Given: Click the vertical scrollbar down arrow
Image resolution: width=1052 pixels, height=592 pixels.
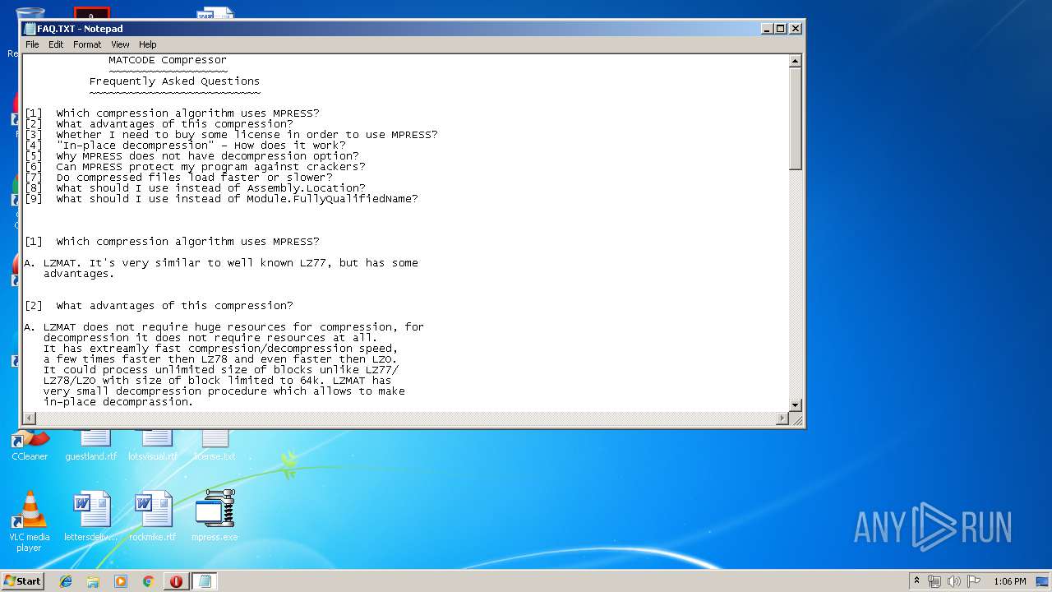Looking at the screenshot, I should click(795, 405).
